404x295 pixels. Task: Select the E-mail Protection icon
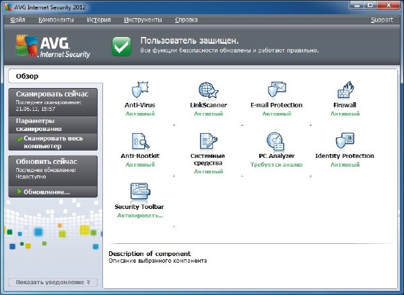[x=276, y=91]
